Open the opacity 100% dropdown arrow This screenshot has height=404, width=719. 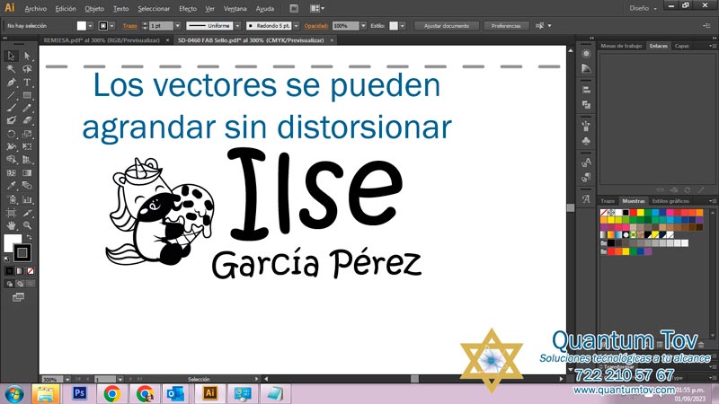point(363,26)
